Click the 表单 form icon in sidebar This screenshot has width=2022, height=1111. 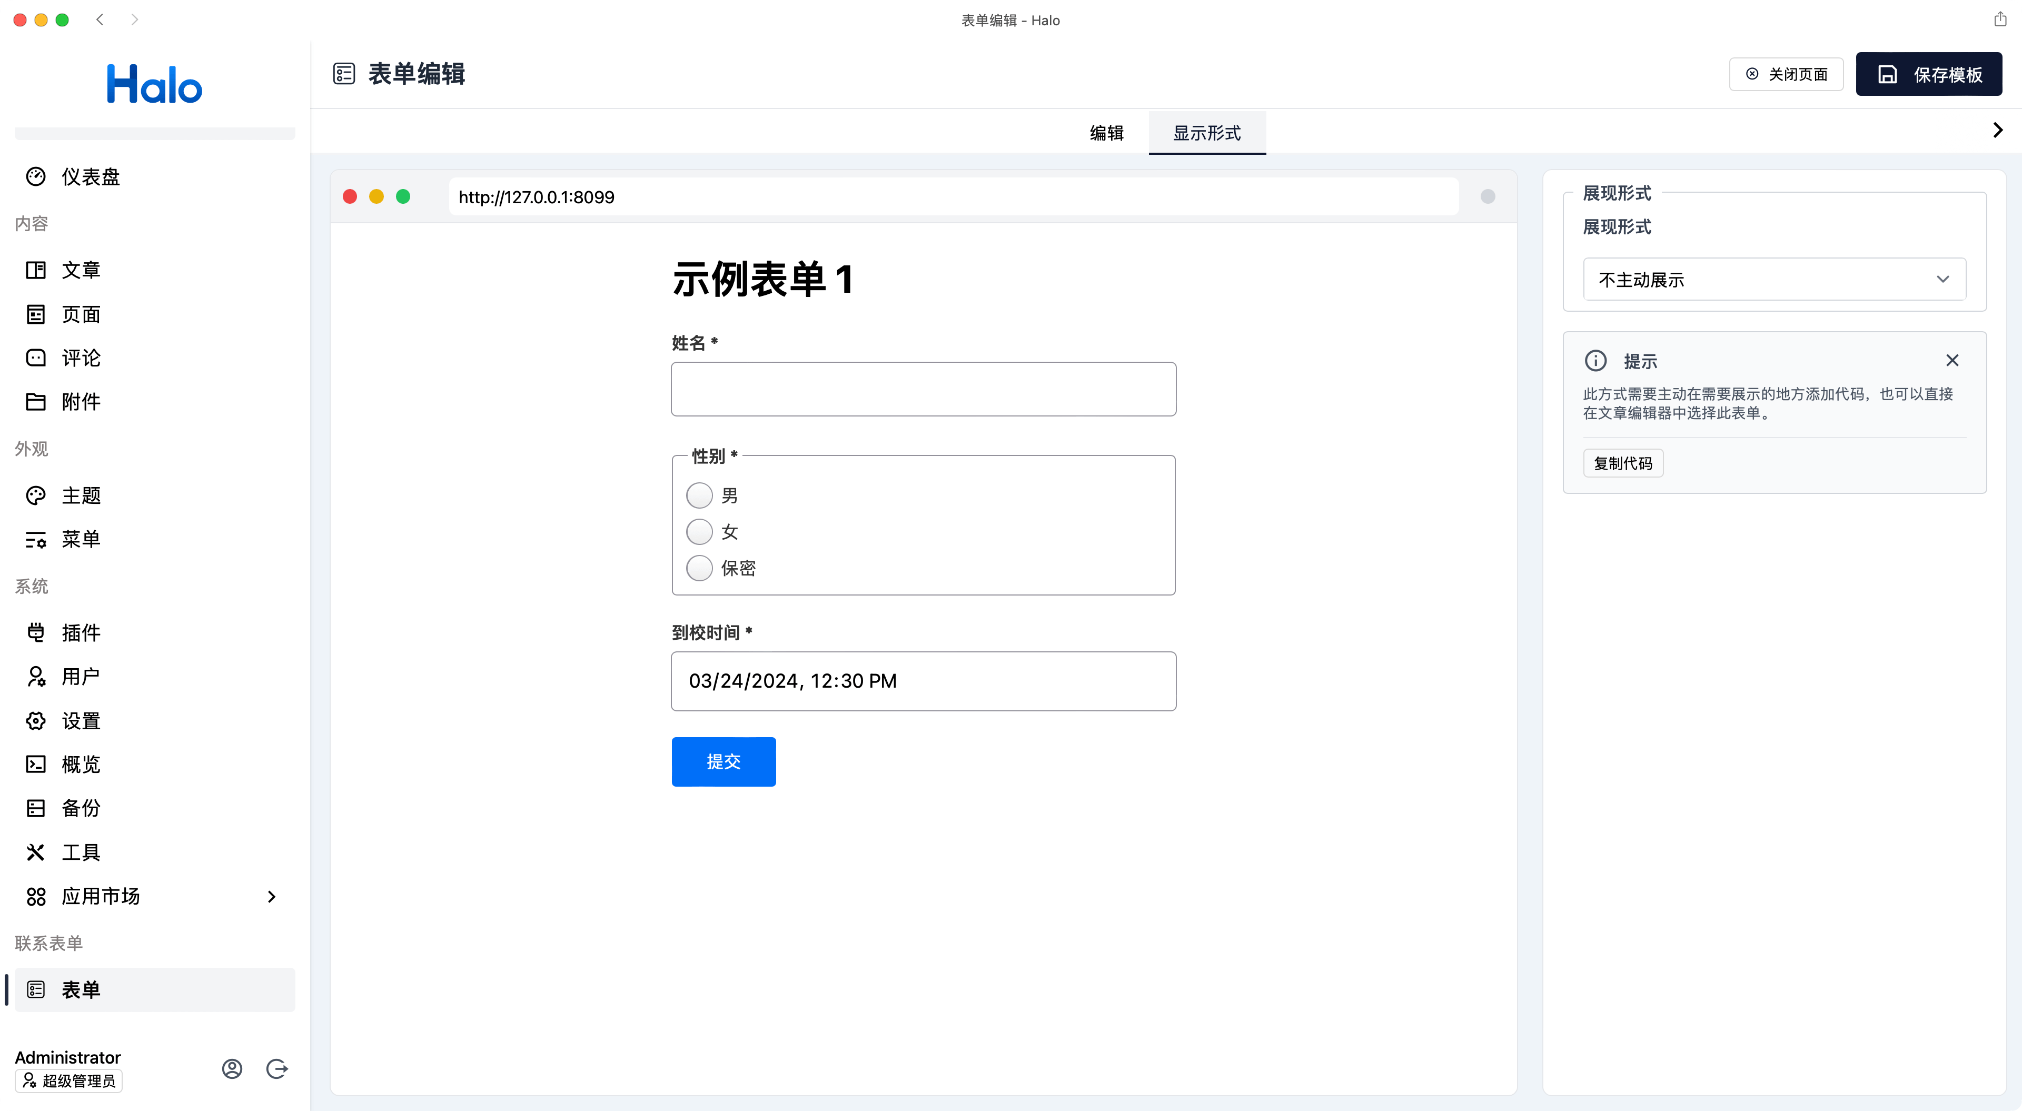point(35,990)
